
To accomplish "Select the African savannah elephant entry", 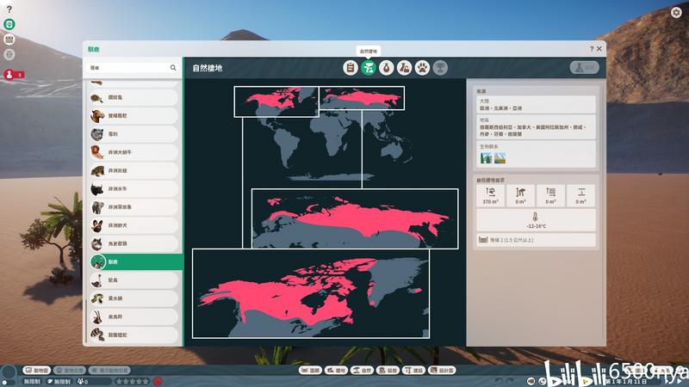I will (x=133, y=207).
